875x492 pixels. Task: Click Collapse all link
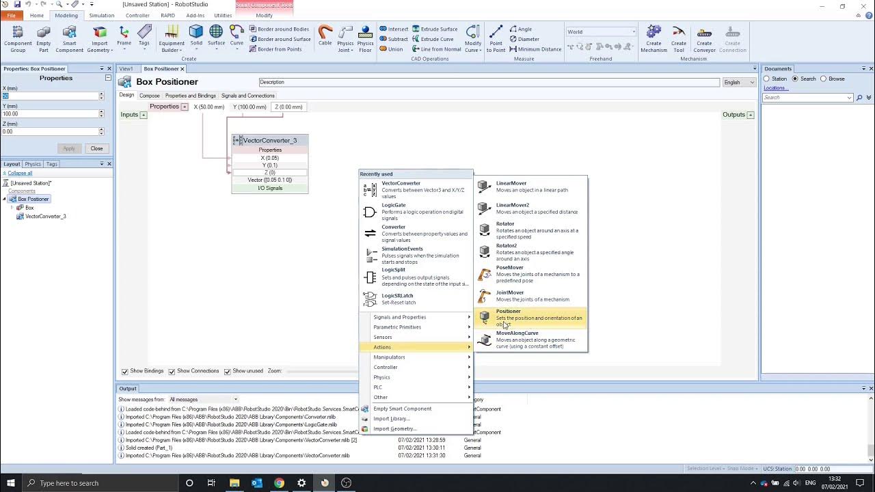20,174
